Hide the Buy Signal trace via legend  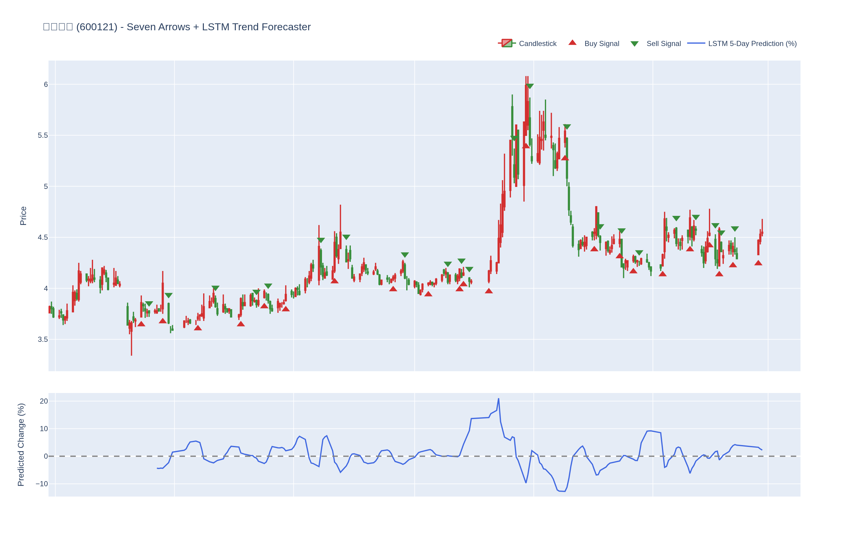[x=601, y=44]
